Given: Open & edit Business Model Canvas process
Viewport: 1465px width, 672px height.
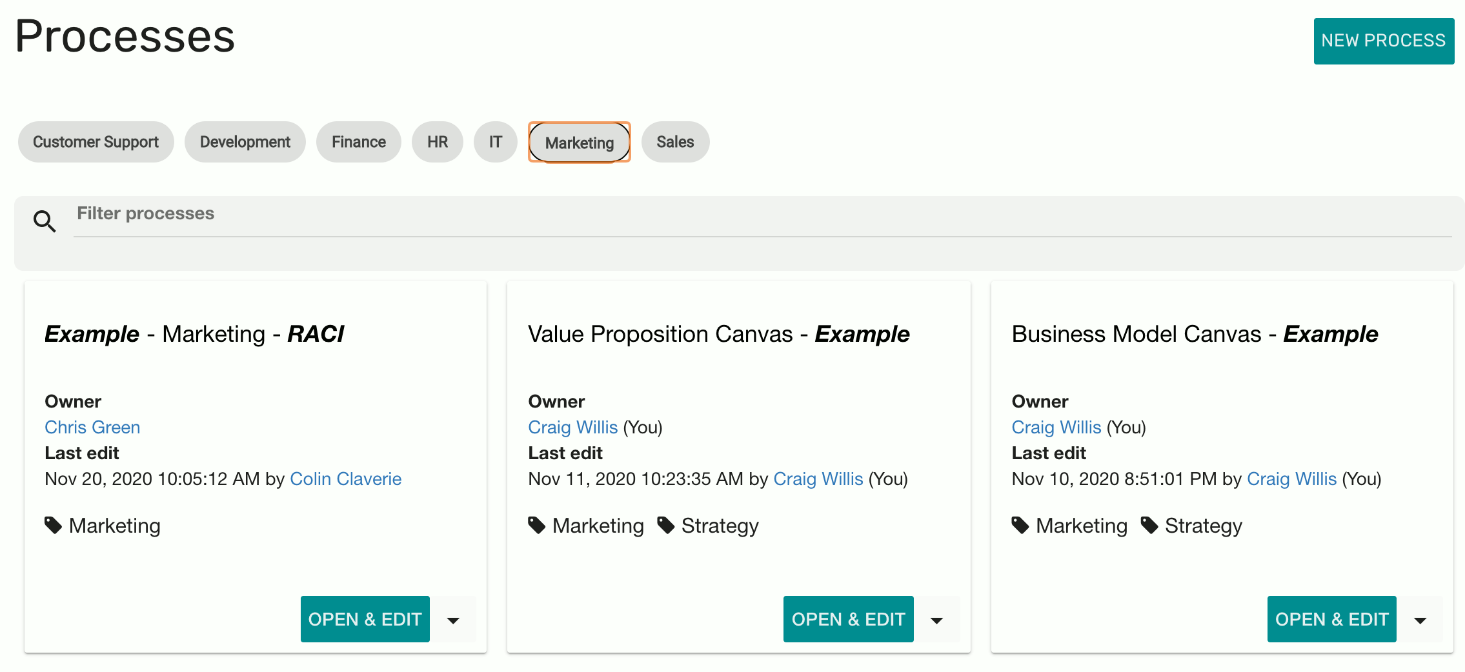Looking at the screenshot, I should (x=1332, y=619).
